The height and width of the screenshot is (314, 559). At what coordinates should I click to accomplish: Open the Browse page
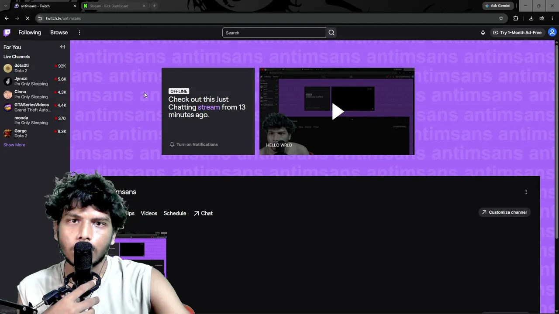pyautogui.click(x=59, y=33)
